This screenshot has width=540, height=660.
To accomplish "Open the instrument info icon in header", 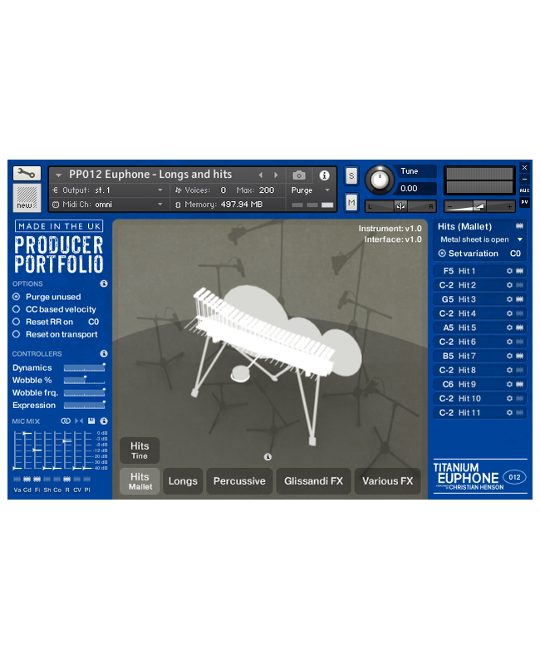I will coord(324,175).
